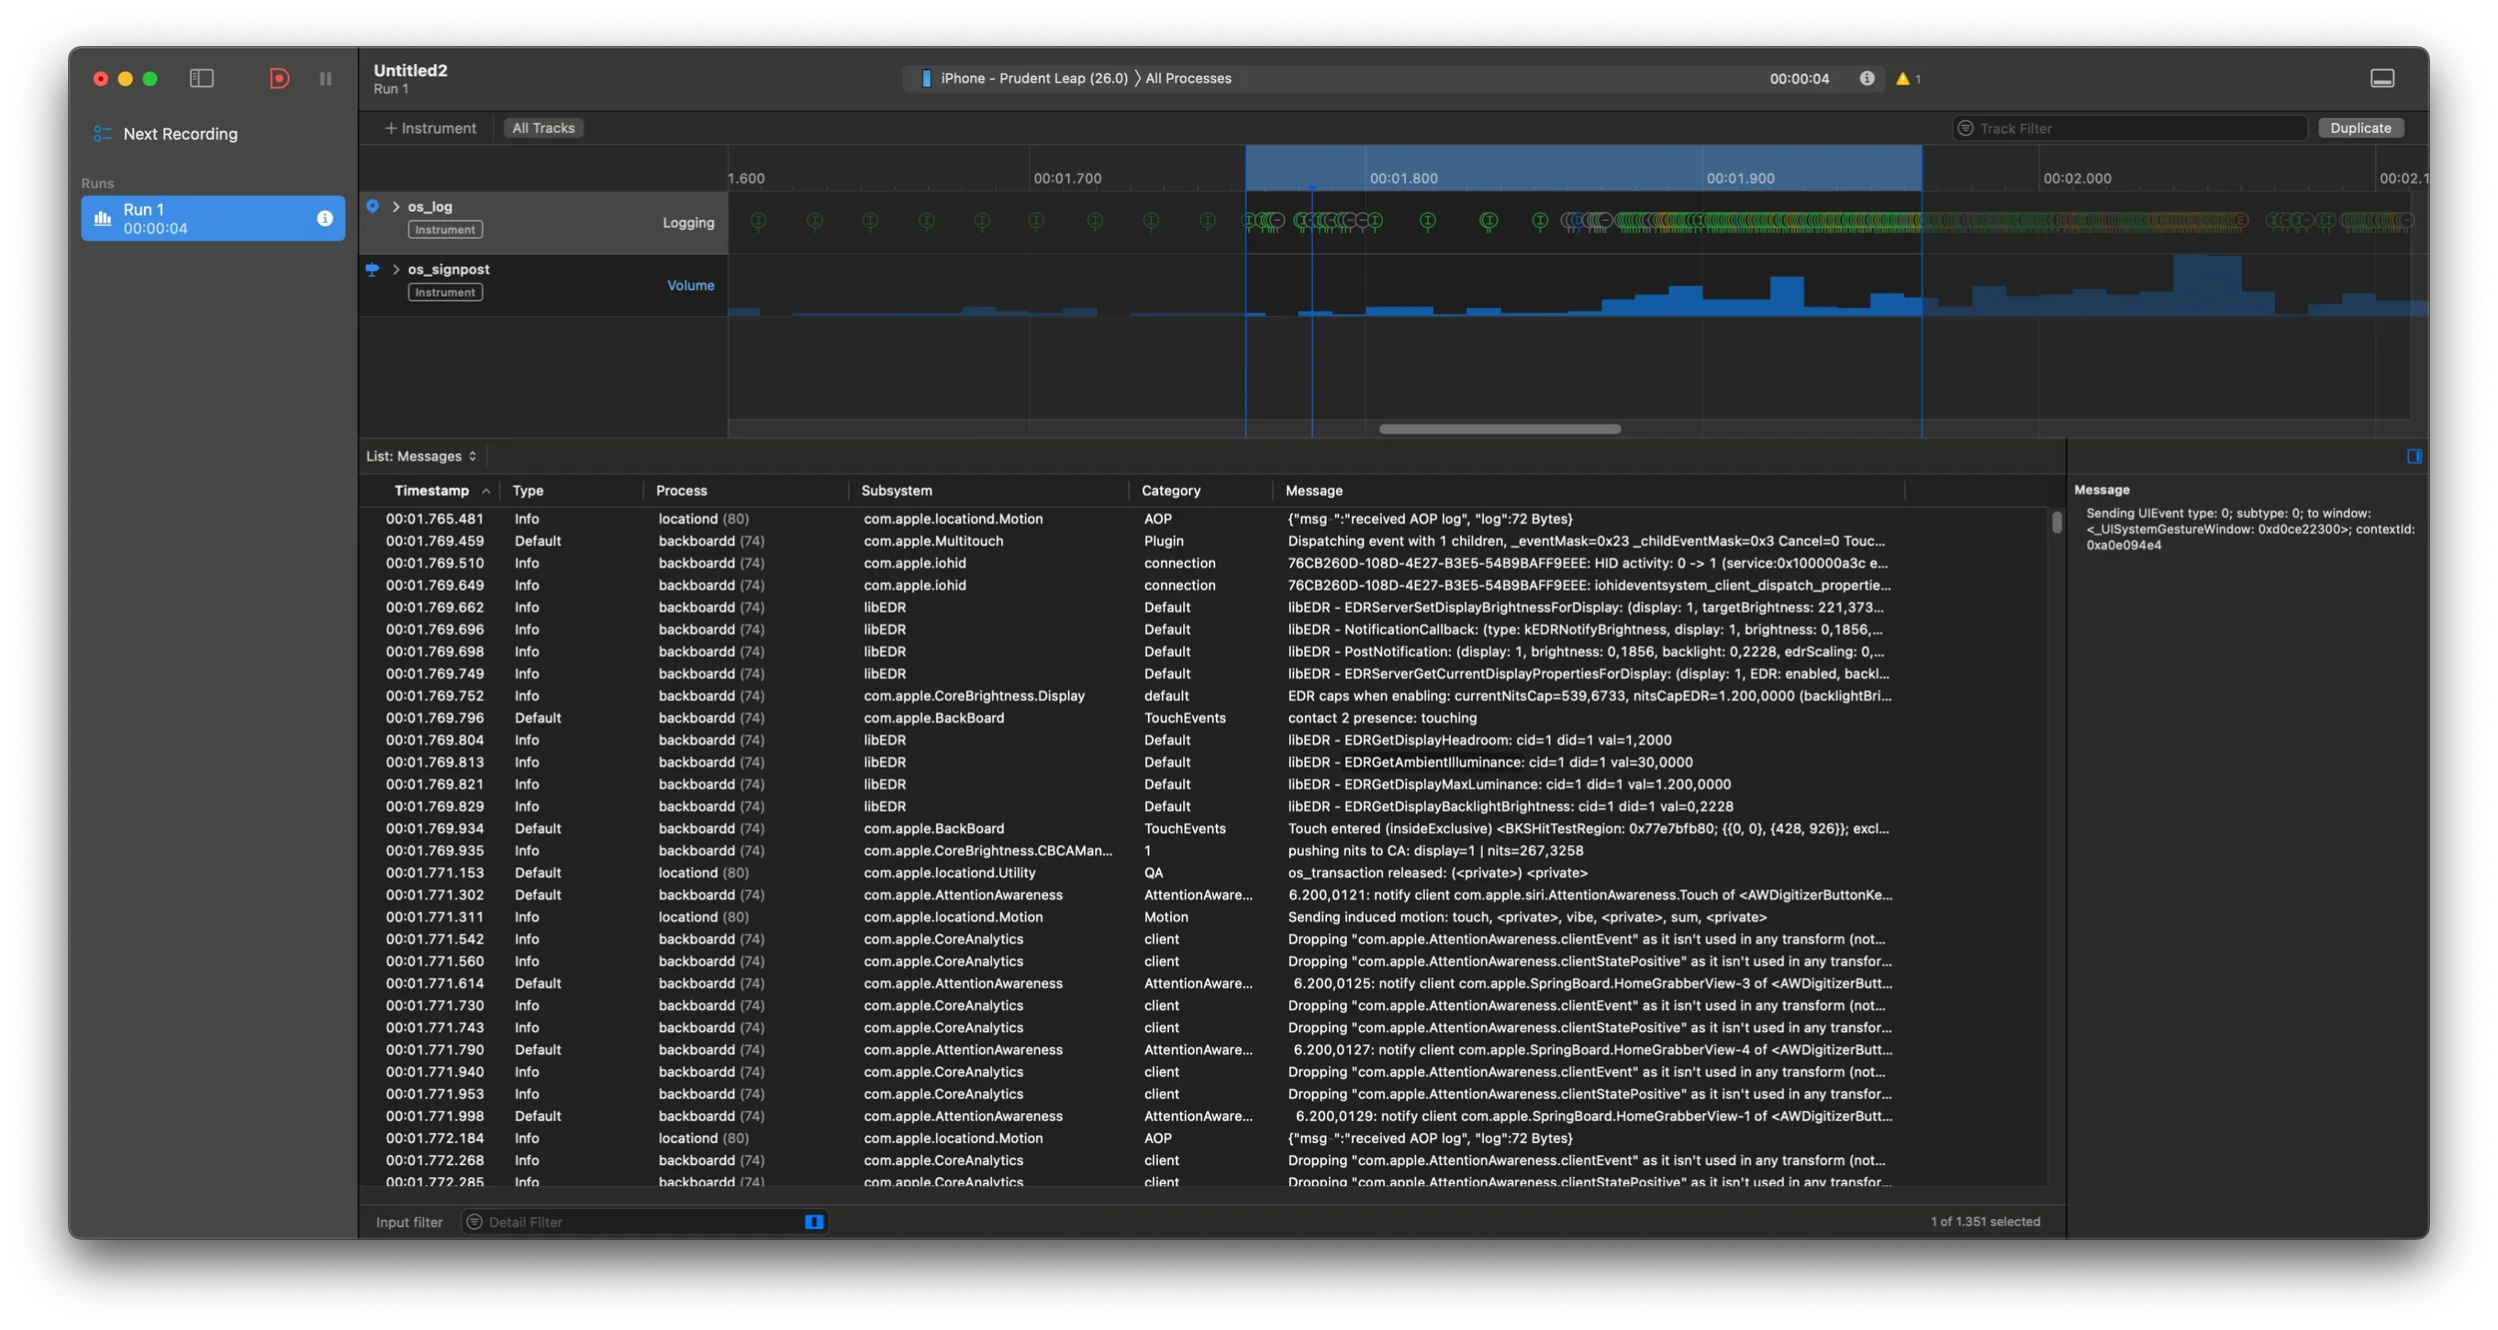Toggle the blue detail filter scope button
Image resolution: width=2498 pixels, height=1330 pixels.
point(813,1222)
